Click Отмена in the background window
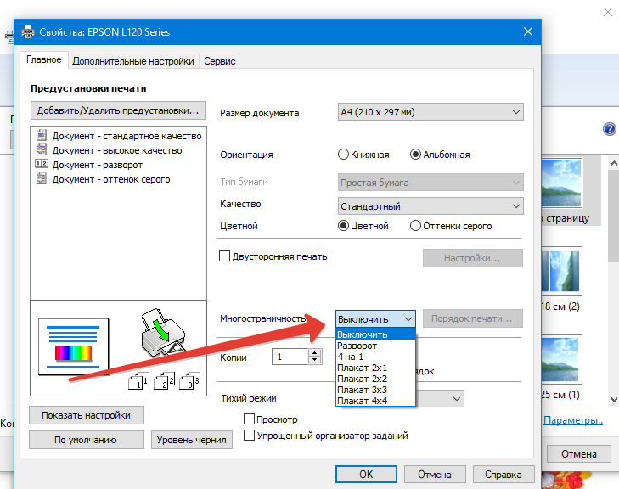 click(x=579, y=454)
